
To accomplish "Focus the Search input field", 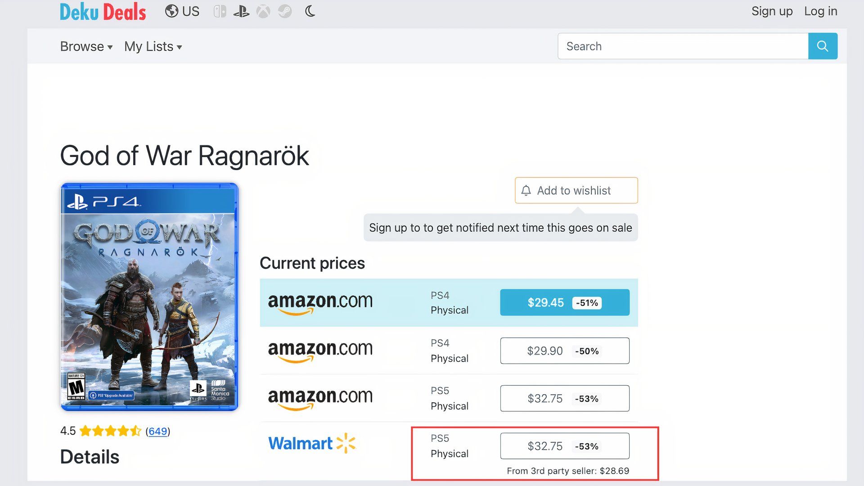I will 683,46.
